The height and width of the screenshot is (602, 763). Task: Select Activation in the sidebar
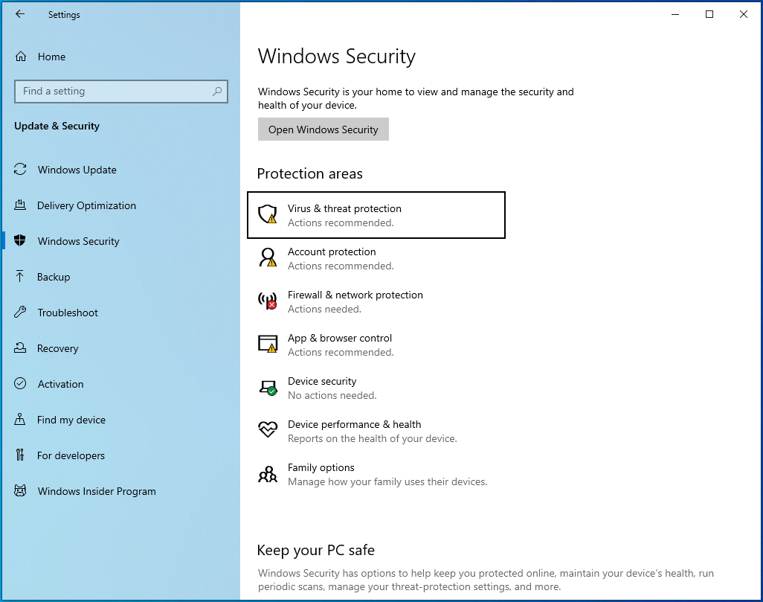59,384
